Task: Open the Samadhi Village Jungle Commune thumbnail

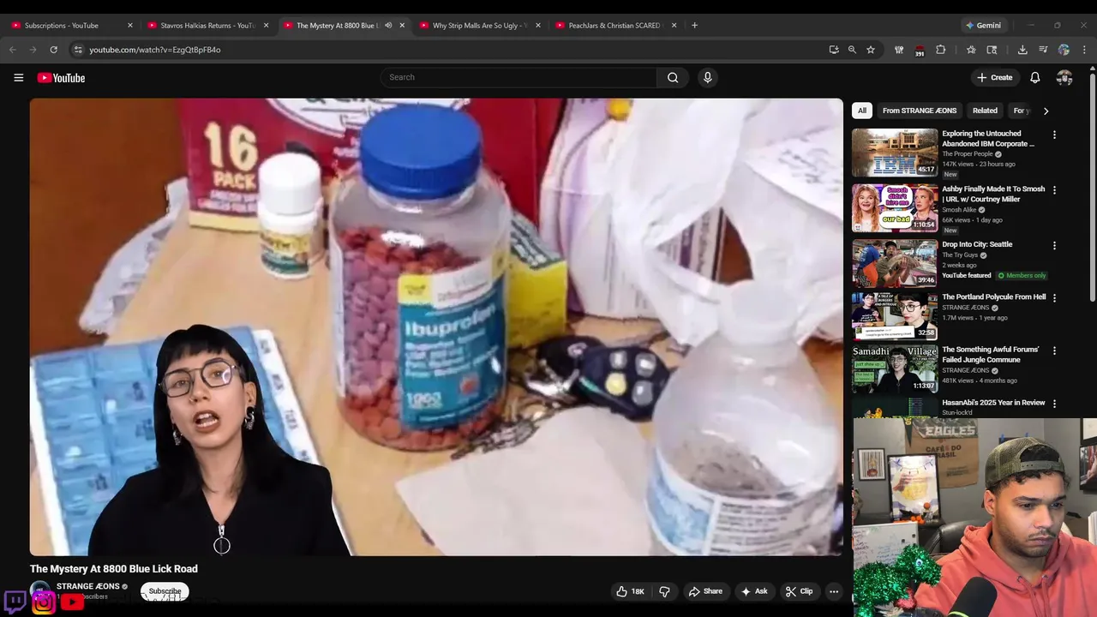Action: [x=895, y=368]
